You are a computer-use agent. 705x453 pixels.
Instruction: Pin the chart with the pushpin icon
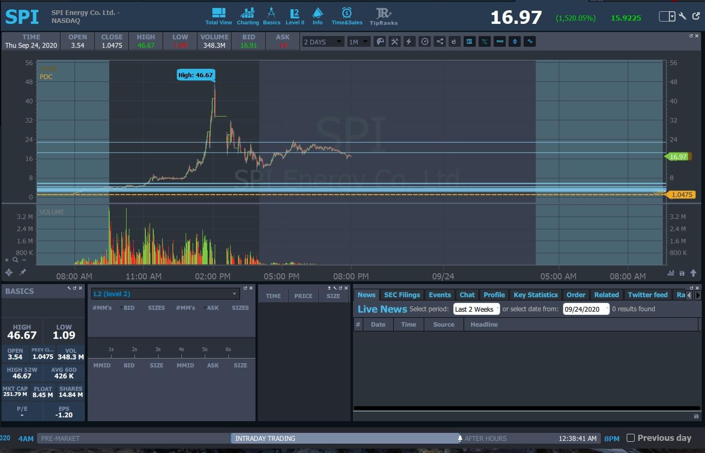point(22,272)
